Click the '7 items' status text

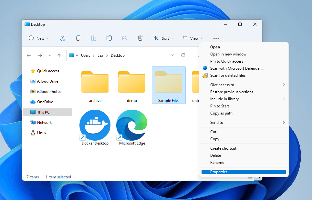(33, 177)
